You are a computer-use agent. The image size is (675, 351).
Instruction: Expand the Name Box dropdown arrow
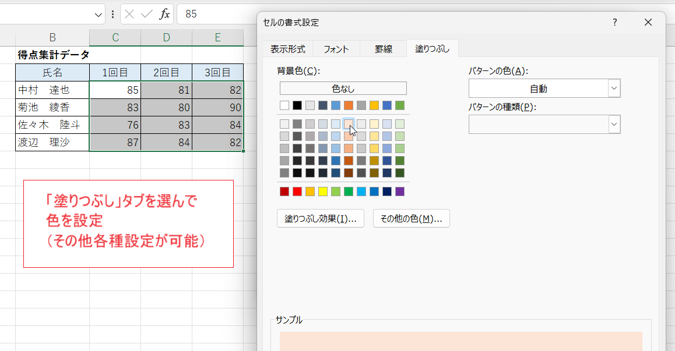pos(98,15)
